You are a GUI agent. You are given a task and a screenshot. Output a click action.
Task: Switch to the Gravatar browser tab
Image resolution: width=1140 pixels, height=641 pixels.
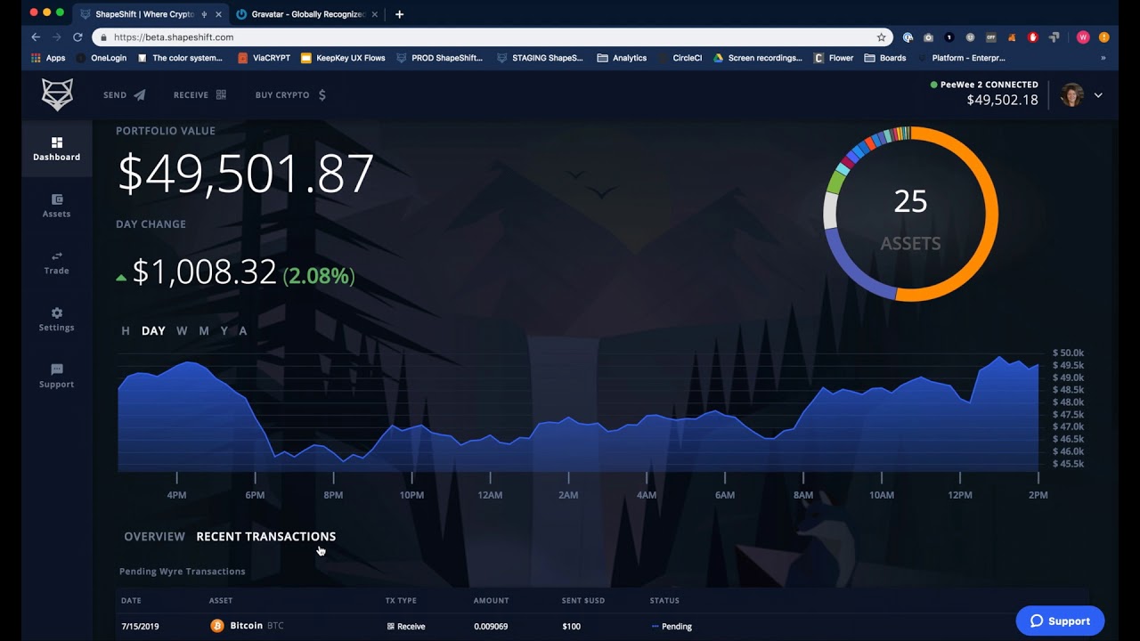coord(306,14)
